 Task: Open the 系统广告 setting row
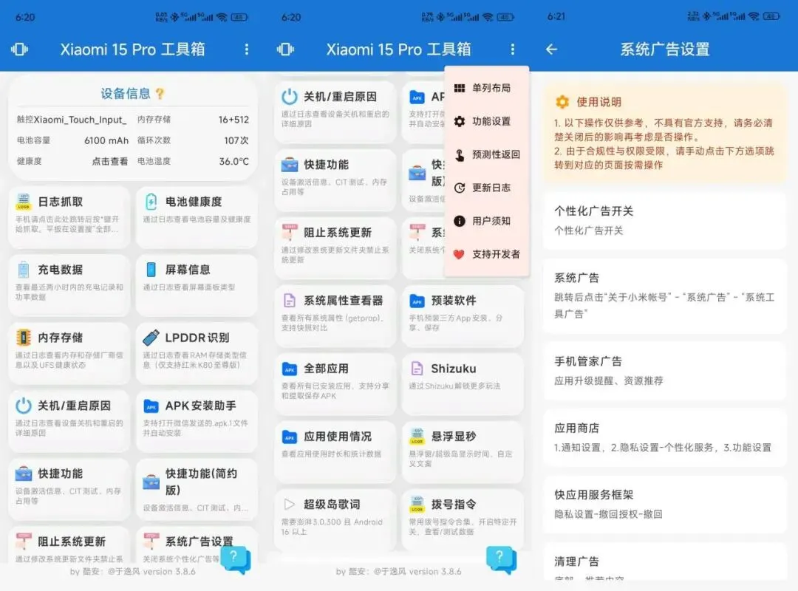(x=665, y=295)
